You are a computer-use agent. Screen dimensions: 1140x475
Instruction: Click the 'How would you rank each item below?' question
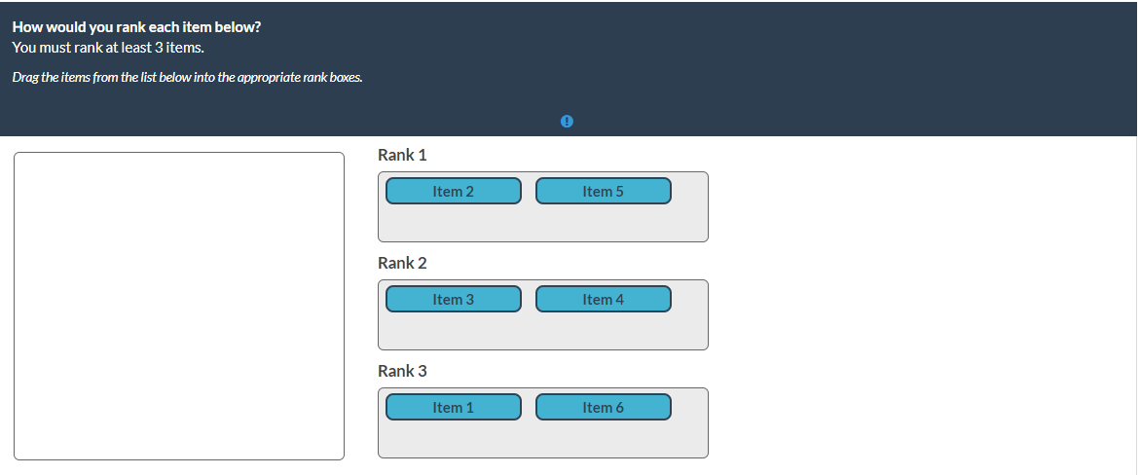[136, 27]
